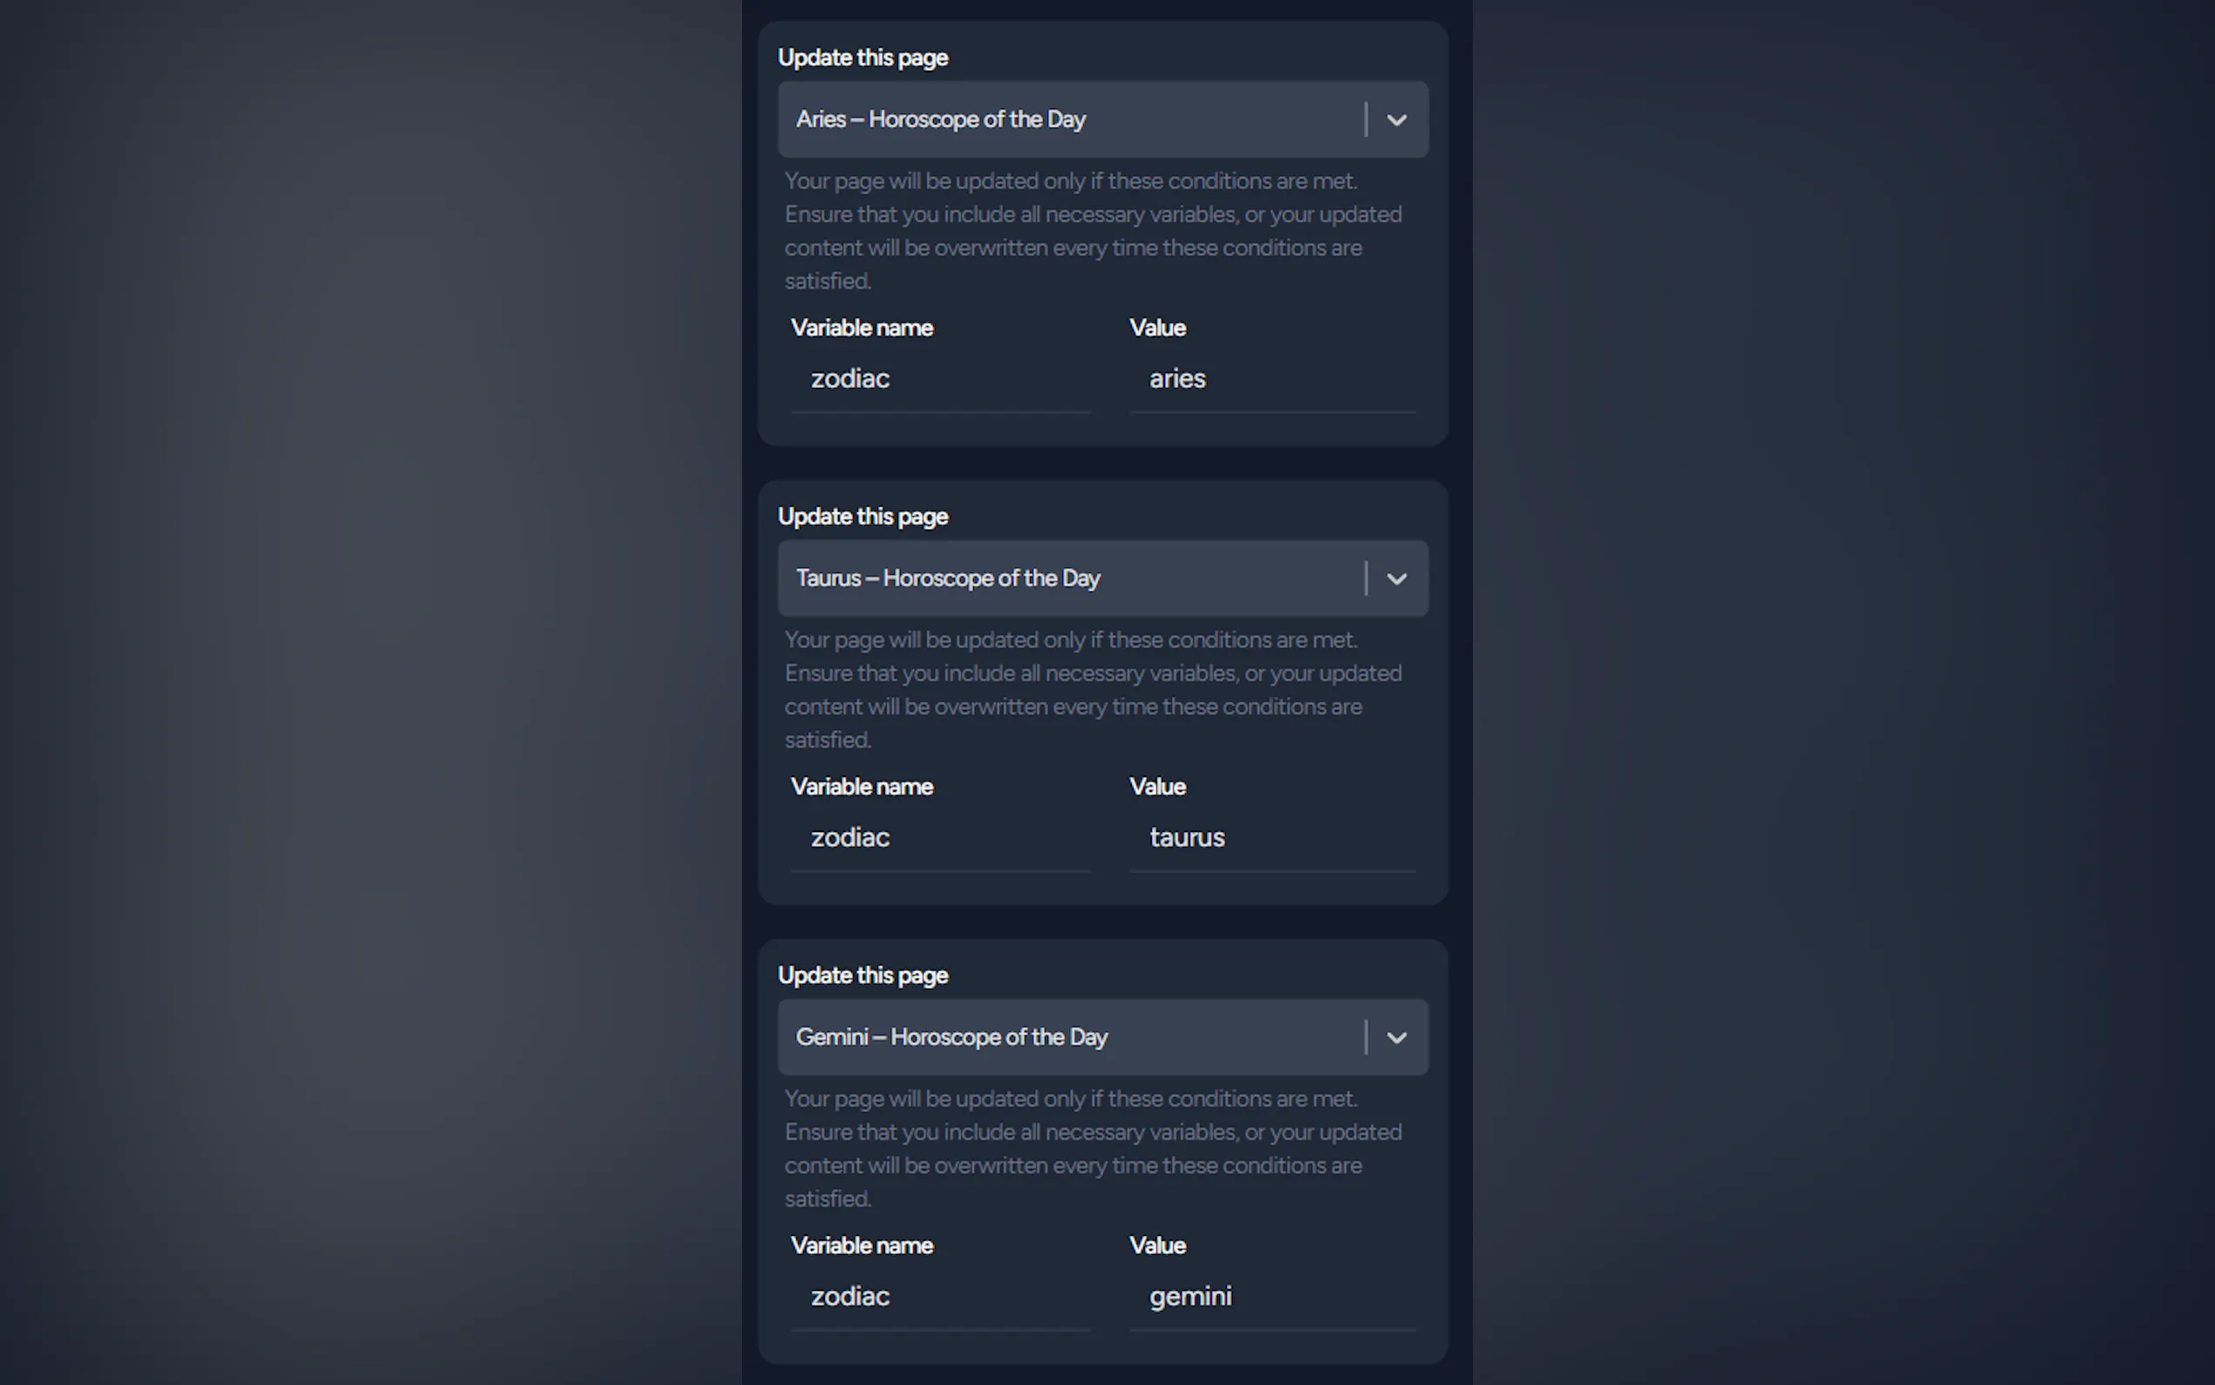Click the zodiac variable name field for Taurus
The width and height of the screenshot is (2215, 1385).
pyautogui.click(x=940, y=838)
